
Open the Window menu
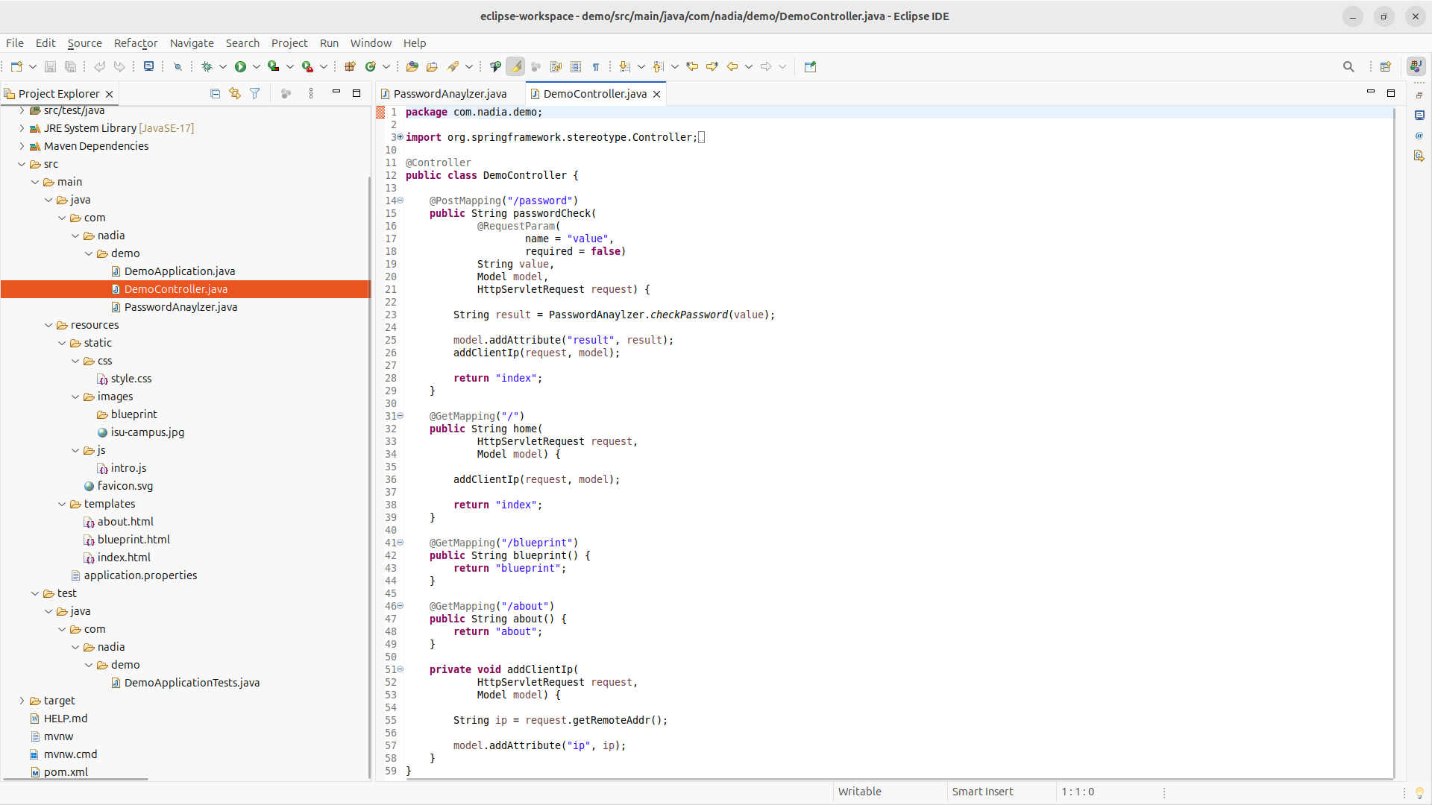(371, 42)
